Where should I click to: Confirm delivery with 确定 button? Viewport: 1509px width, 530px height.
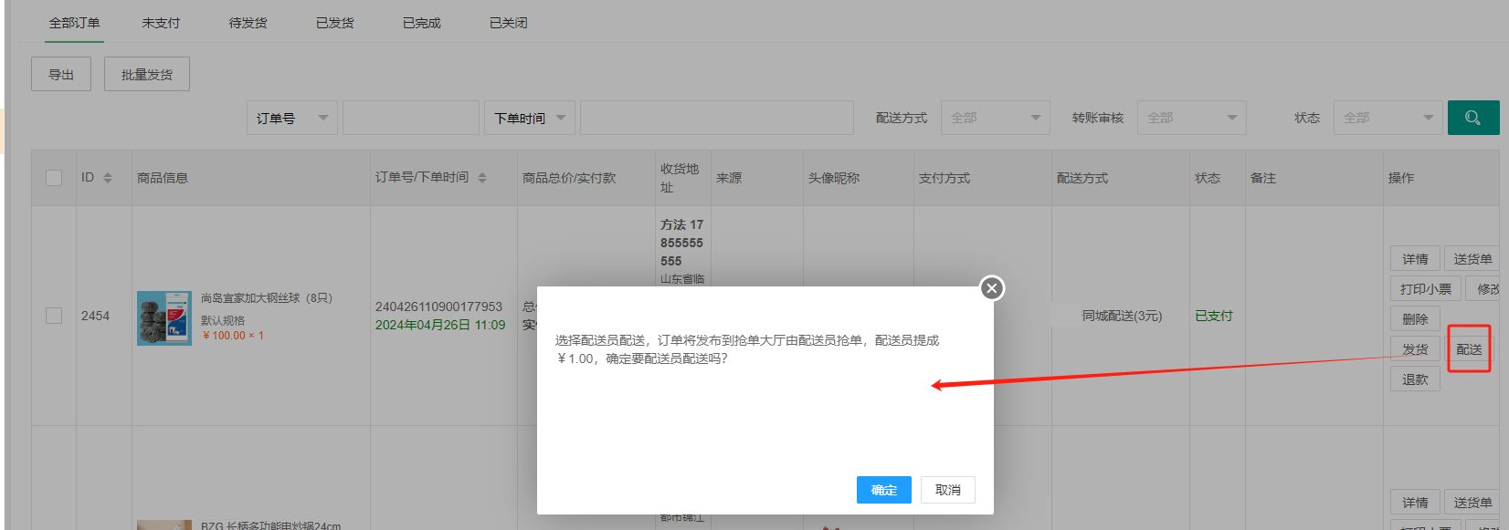coord(883,490)
